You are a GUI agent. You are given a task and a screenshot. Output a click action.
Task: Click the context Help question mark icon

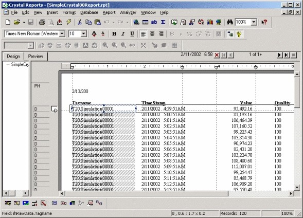pyautogui.click(x=264, y=22)
